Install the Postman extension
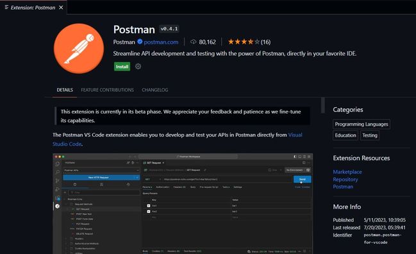Image resolution: width=416 pixels, height=254 pixels. coord(122,67)
